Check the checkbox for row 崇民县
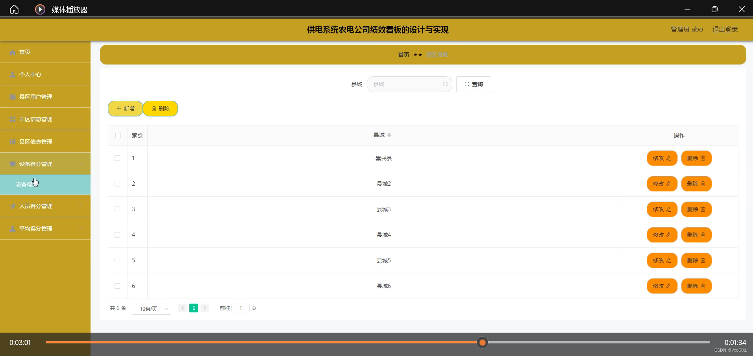753x356 pixels. click(x=117, y=158)
